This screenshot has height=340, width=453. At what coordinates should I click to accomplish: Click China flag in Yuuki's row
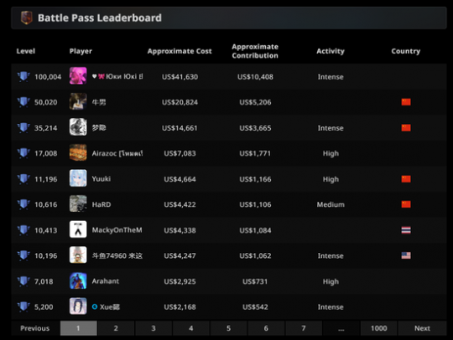[x=406, y=179]
